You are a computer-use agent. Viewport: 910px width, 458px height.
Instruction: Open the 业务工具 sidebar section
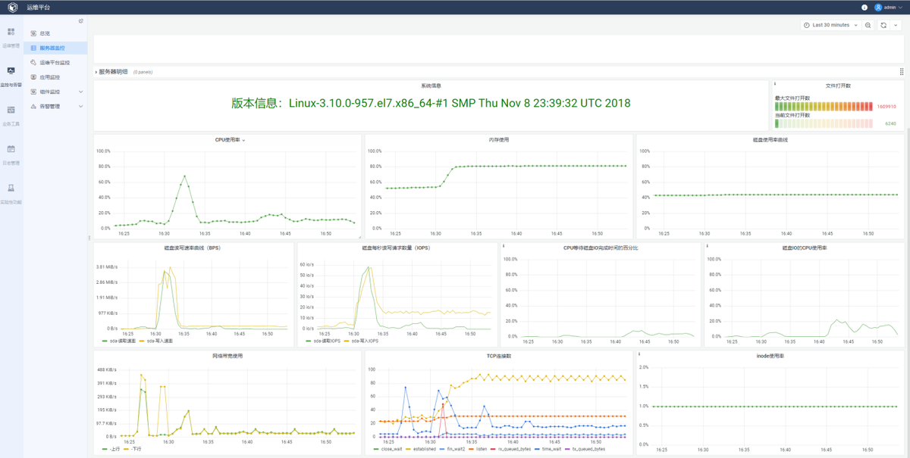tap(11, 115)
